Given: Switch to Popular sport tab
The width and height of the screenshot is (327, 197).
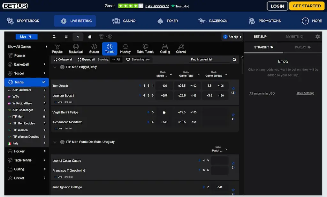Looking at the screenshot, I should (57, 49).
